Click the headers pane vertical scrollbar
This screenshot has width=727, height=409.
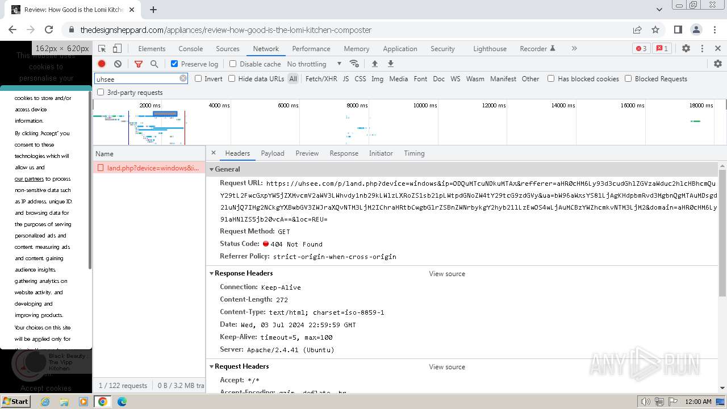722,233
